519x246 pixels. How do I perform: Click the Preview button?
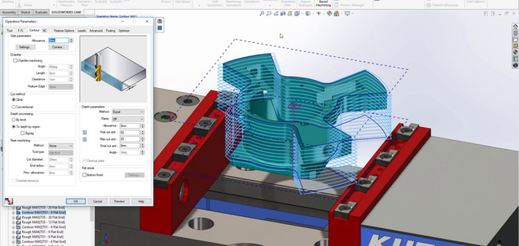click(119, 201)
